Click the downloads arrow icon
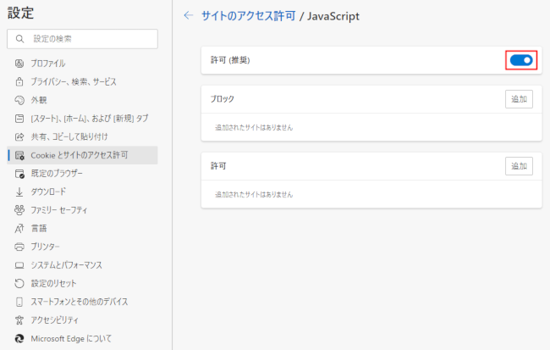Viewport: 550px width, 350px height. 19,192
